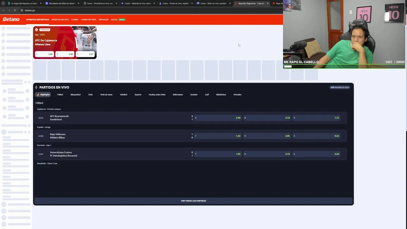Bet on Bournemouth–Sunderland draw at 3.10

coord(267,118)
